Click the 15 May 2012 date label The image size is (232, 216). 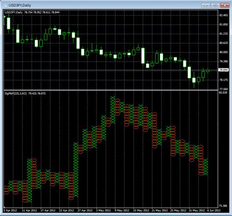(x=141, y=211)
